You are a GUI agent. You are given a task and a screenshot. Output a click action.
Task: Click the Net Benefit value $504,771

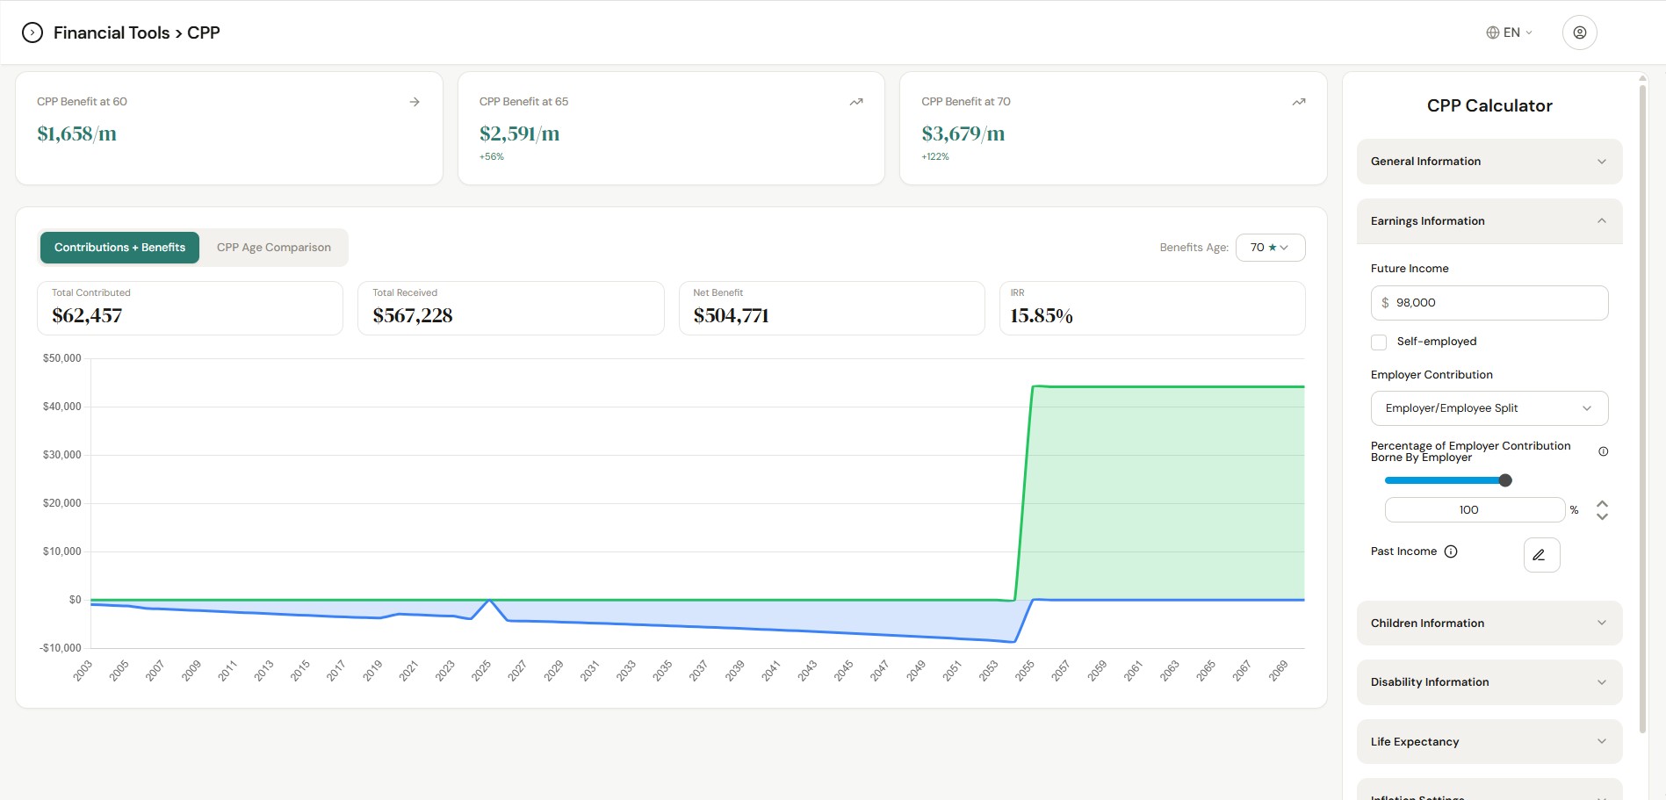coord(731,316)
